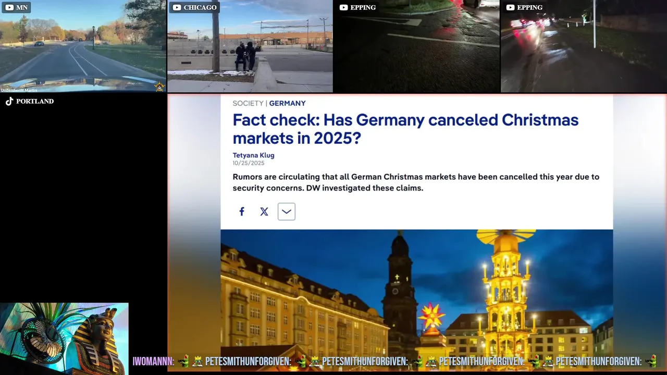Click the Facebook share icon

coord(242,211)
